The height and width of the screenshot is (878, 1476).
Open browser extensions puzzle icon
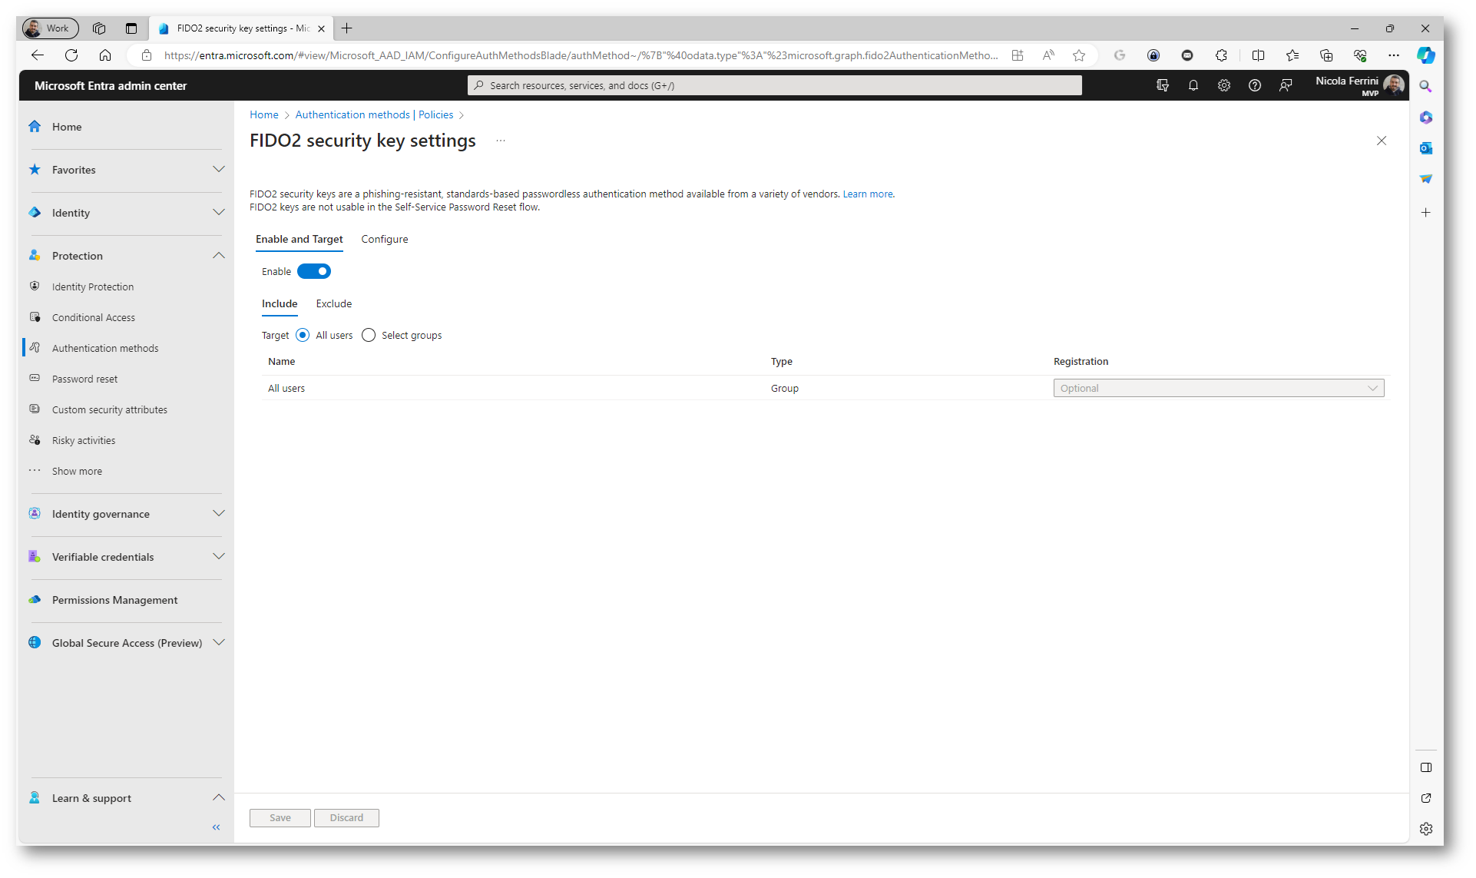click(1221, 55)
